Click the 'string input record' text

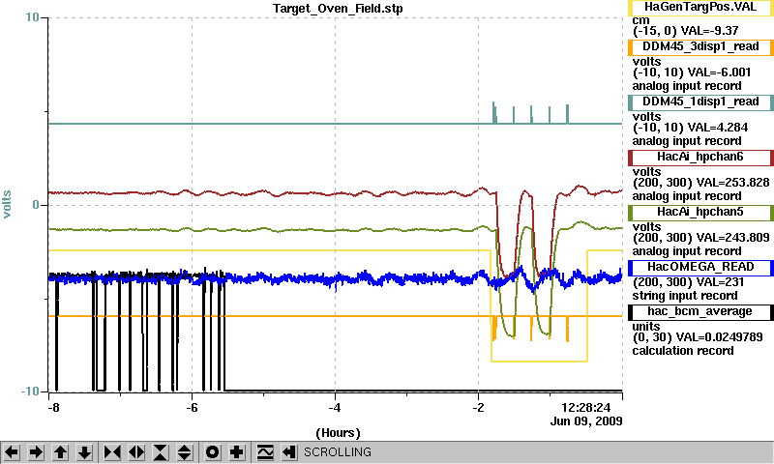tap(685, 296)
